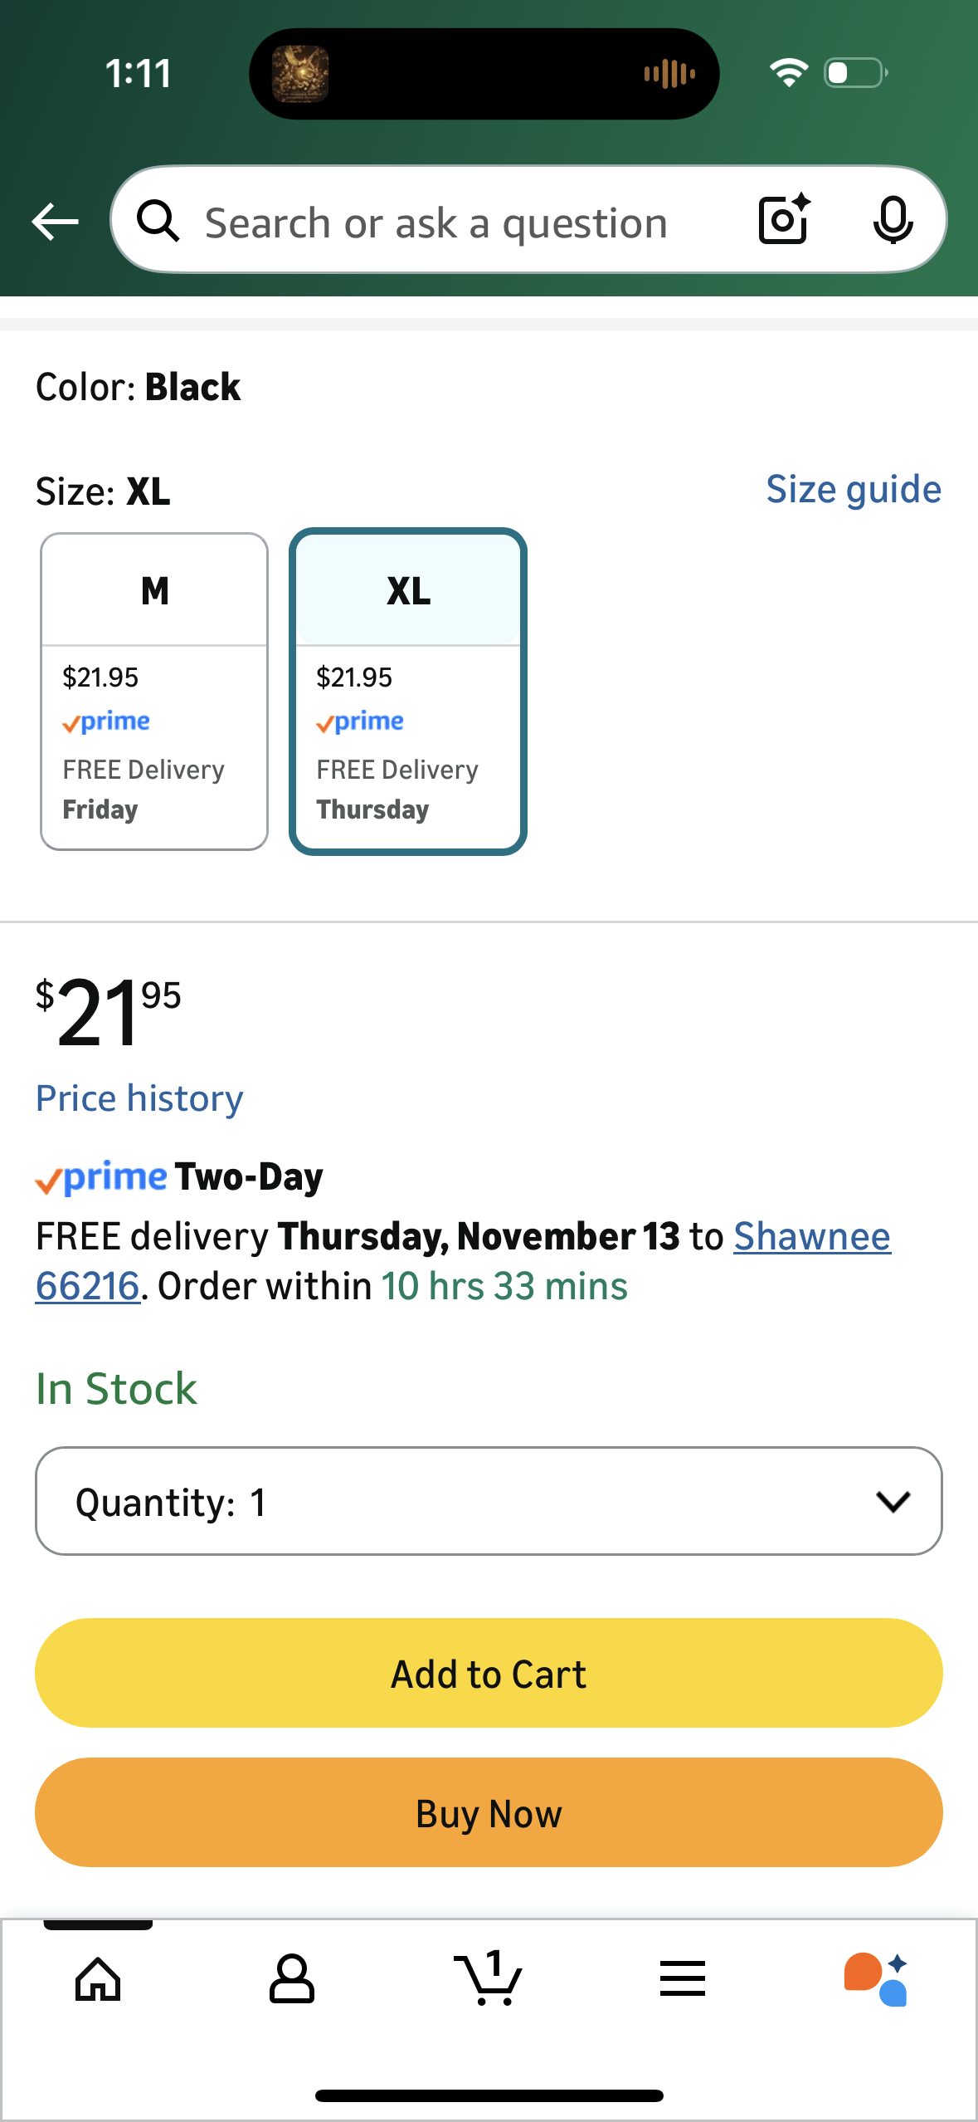The width and height of the screenshot is (978, 2122).
Task: Open the hamburger menu tab
Action: tap(683, 1979)
